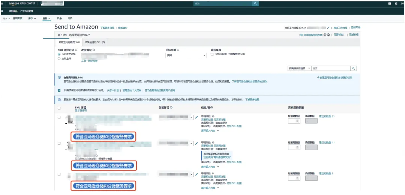Open the 按商品名称搜索 filter dropdown
This screenshot has width=405, height=195.
(x=299, y=69)
